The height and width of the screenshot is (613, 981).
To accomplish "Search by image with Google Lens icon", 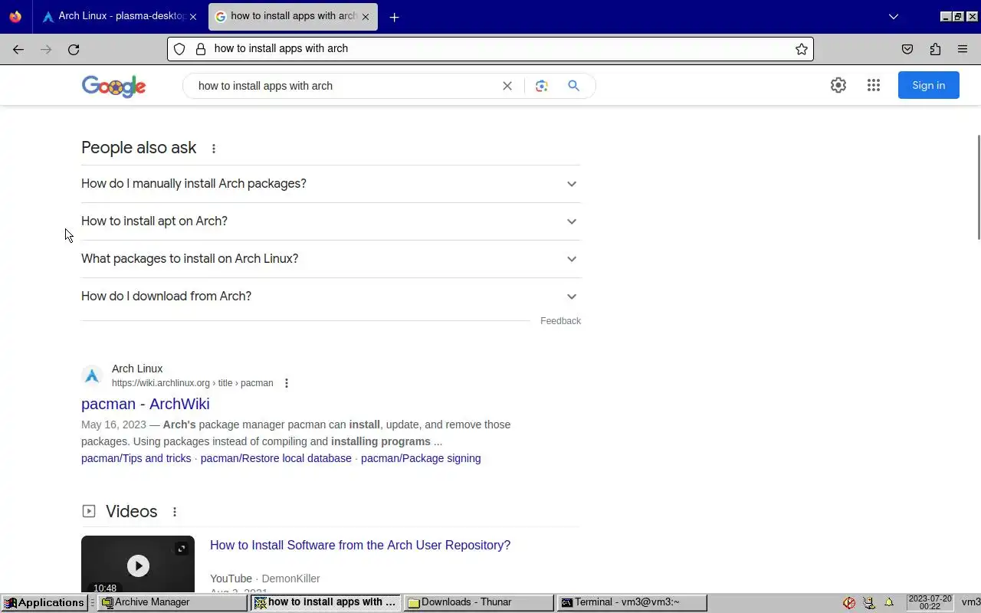I will (x=542, y=86).
